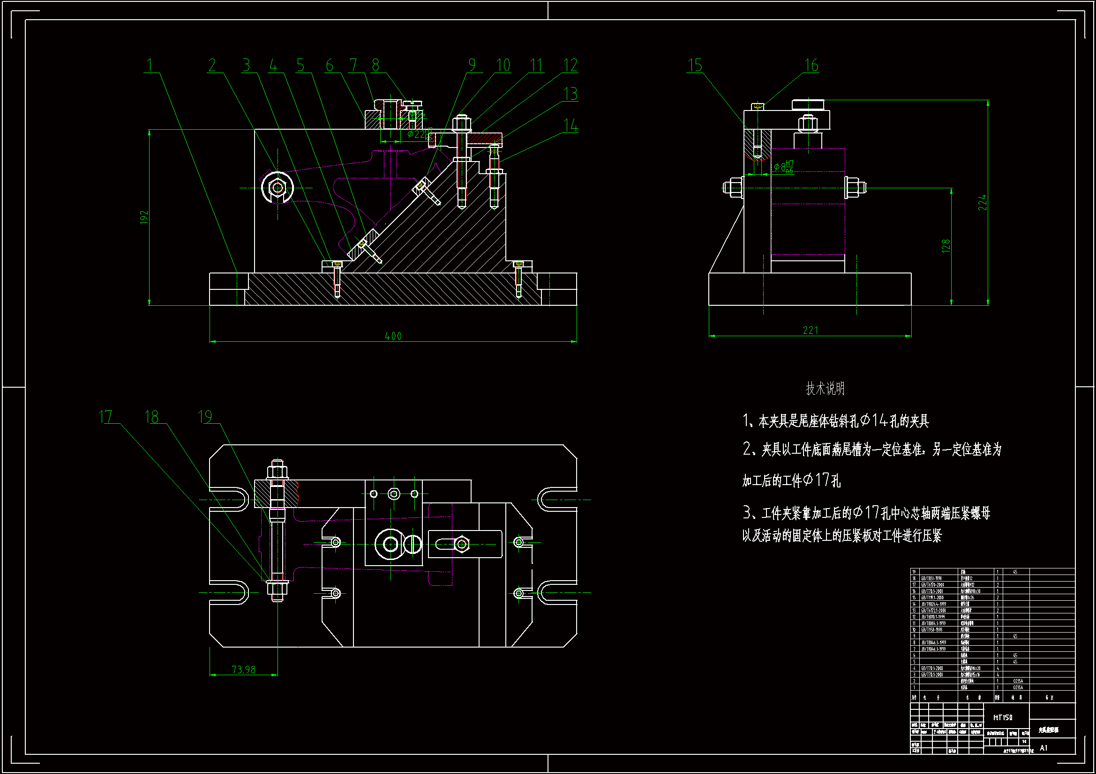1096x774 pixels.
Task: Select the 192 height dimension text
Action: click(x=144, y=217)
